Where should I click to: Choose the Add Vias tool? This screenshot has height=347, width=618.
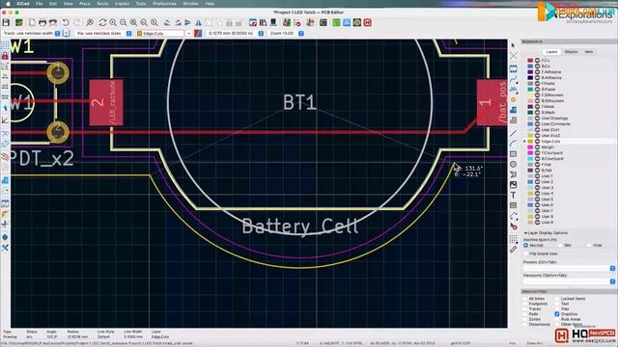click(x=513, y=99)
